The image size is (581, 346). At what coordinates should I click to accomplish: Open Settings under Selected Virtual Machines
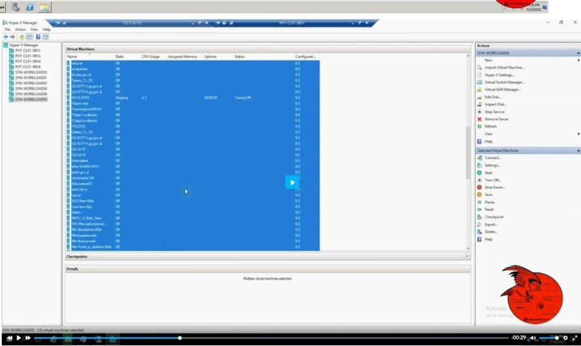[492, 165]
